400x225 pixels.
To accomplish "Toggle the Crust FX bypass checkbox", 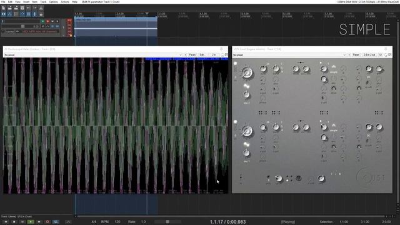I will (390, 55).
